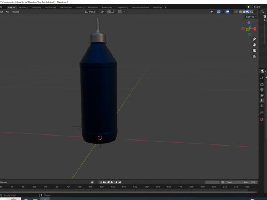Toggle viewport overlays
The image size is (267, 200).
(x=228, y=12)
